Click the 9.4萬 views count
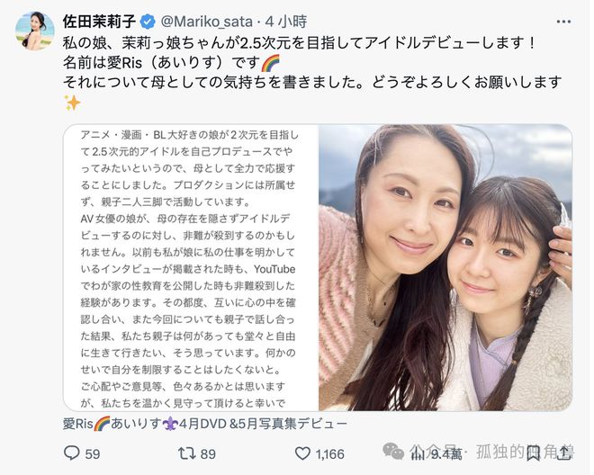The image size is (594, 475). (446, 453)
